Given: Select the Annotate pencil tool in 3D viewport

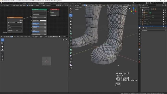Looking at the screenshot, I should pos(71,28).
